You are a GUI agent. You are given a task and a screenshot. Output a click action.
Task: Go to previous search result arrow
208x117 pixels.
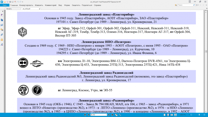[201, 5]
